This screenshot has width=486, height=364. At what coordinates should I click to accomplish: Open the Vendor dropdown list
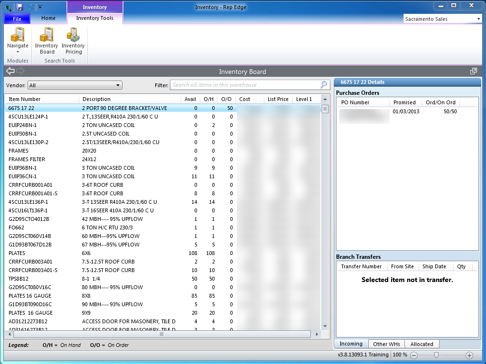pos(118,85)
